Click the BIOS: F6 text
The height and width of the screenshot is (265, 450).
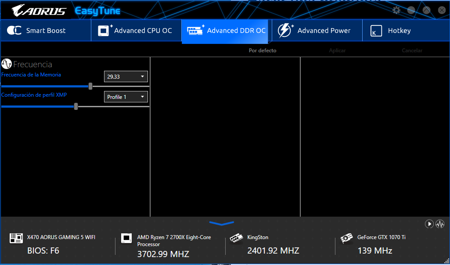43,251
